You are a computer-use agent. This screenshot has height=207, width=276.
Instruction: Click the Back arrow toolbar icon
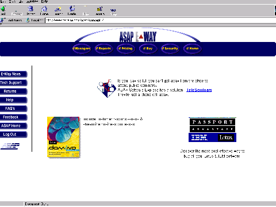[3, 10]
